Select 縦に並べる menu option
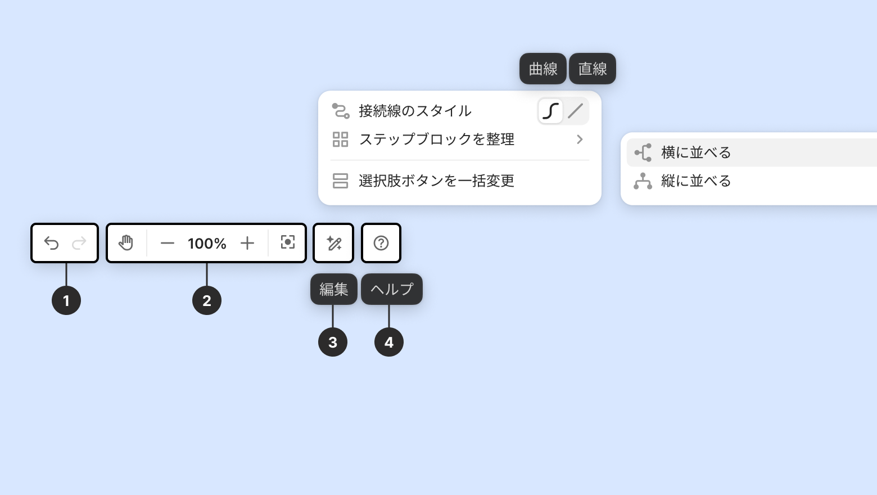This screenshot has width=877, height=495. (696, 181)
